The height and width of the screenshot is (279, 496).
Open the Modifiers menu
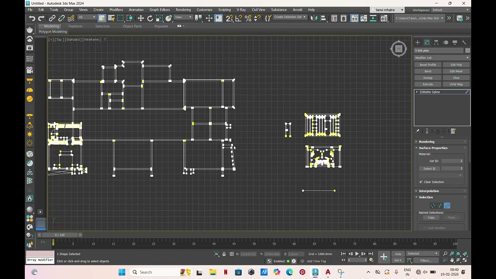[116, 10]
